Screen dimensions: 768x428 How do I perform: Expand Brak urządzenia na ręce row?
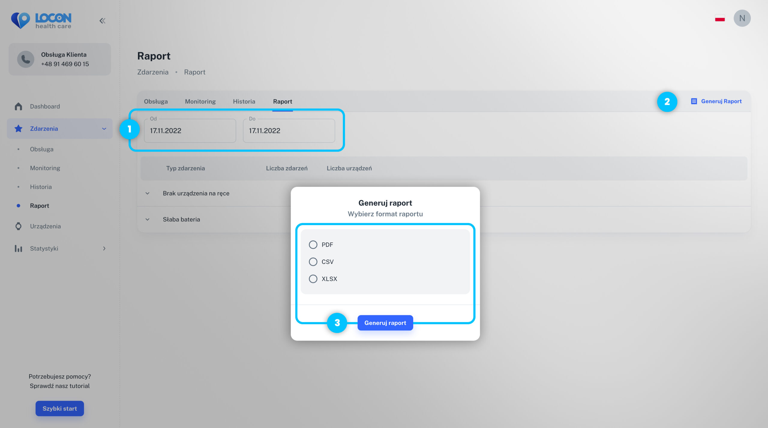coord(147,193)
